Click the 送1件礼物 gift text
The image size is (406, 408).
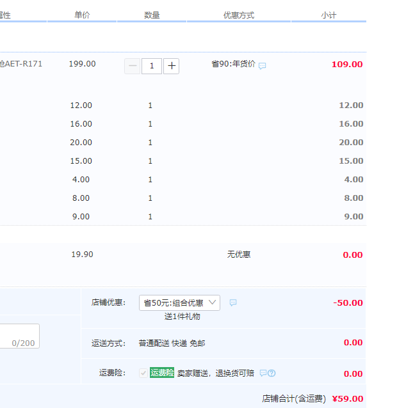click(182, 317)
